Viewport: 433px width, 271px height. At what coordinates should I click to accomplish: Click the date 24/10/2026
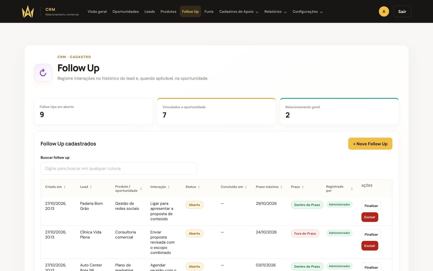(266, 232)
